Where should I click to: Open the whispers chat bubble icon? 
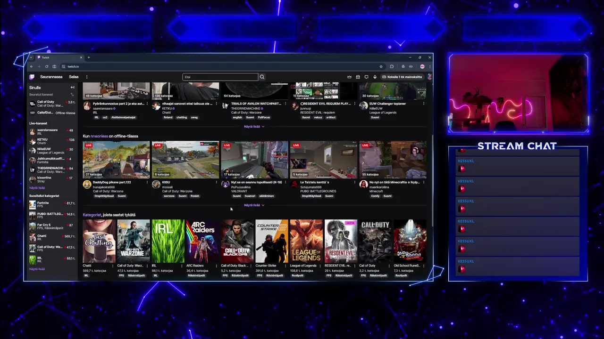point(366,77)
